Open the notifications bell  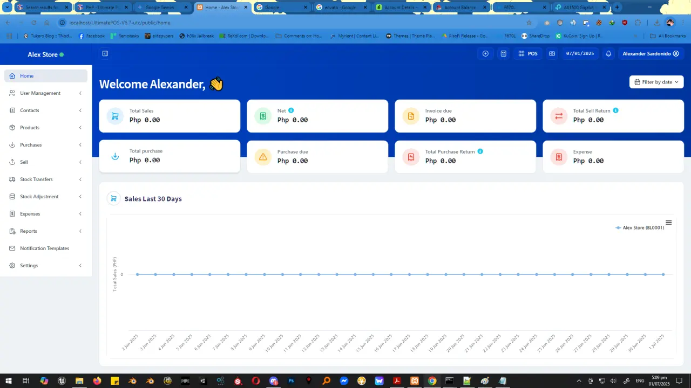pyautogui.click(x=608, y=53)
